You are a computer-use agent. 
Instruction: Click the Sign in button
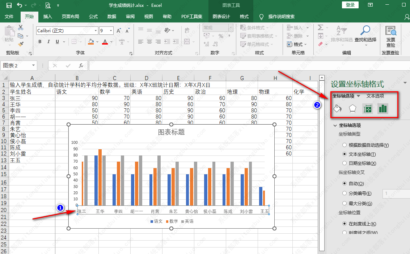(x=350, y=5)
